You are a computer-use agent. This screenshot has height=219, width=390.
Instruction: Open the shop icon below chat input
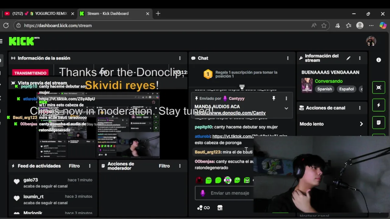(x=220, y=208)
